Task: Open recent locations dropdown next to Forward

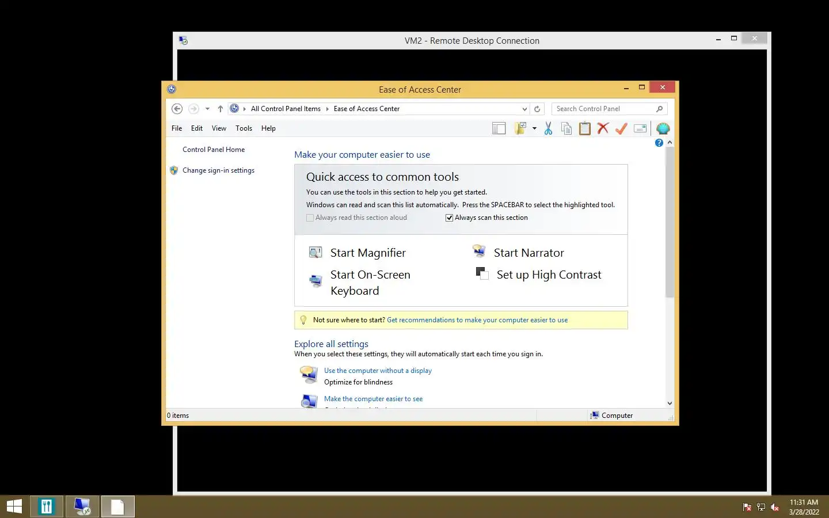Action: click(x=207, y=109)
